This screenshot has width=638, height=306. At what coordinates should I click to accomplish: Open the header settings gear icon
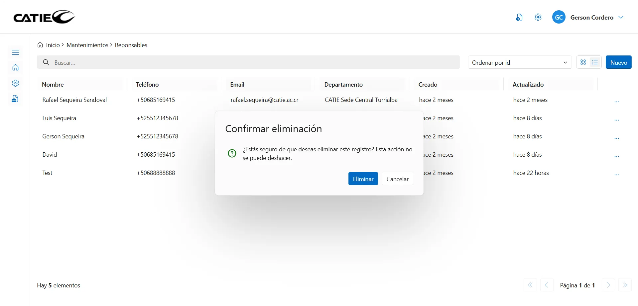coord(538,17)
